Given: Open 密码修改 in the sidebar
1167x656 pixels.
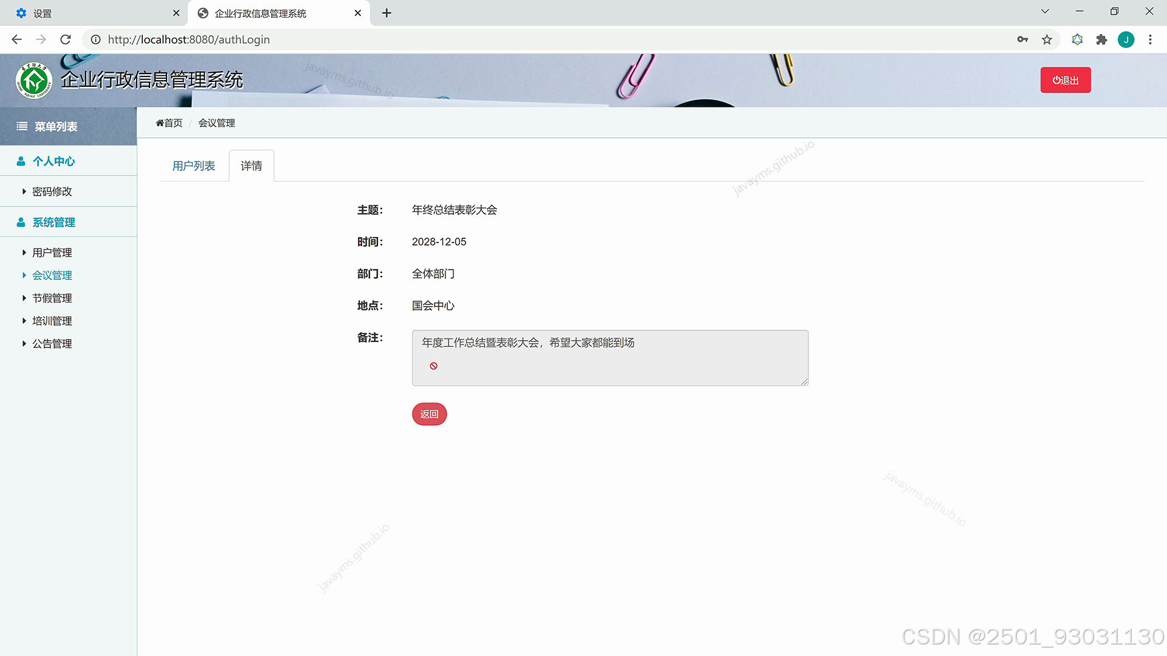Looking at the screenshot, I should pyautogui.click(x=52, y=191).
